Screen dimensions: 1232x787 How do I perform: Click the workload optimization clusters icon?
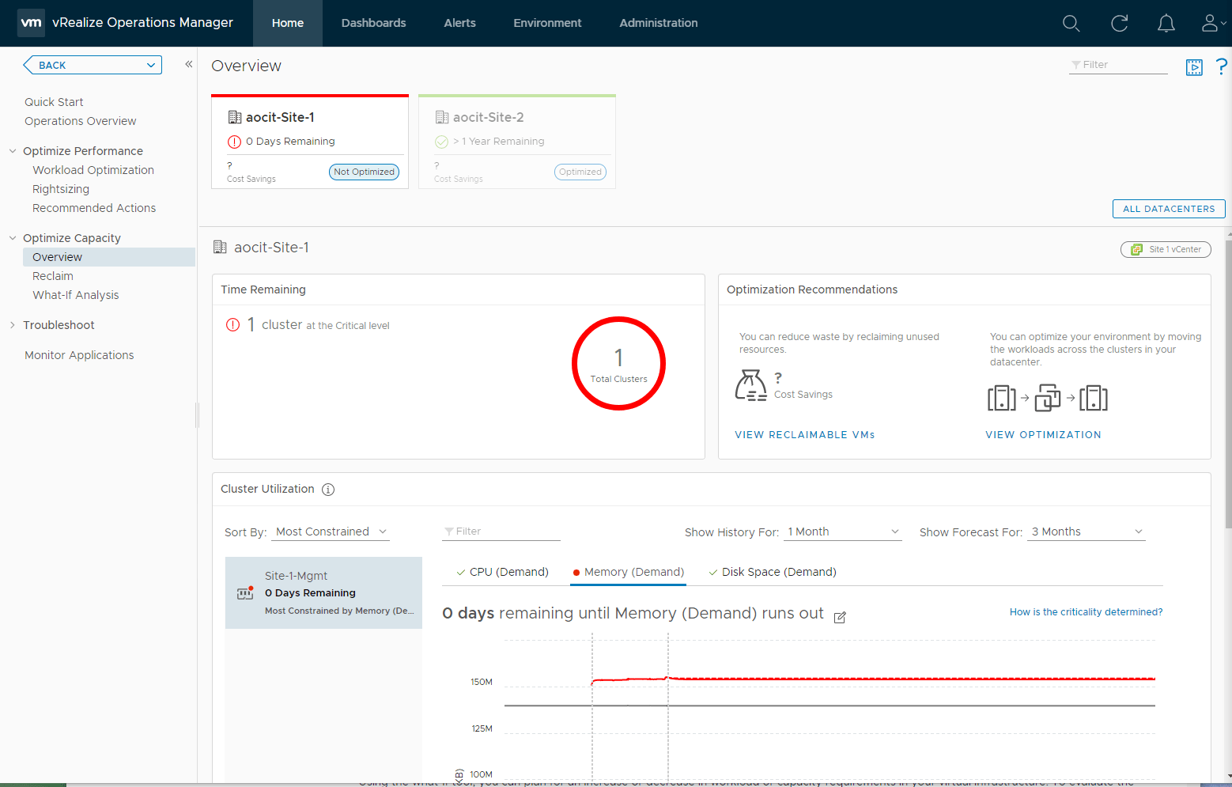tap(1048, 398)
